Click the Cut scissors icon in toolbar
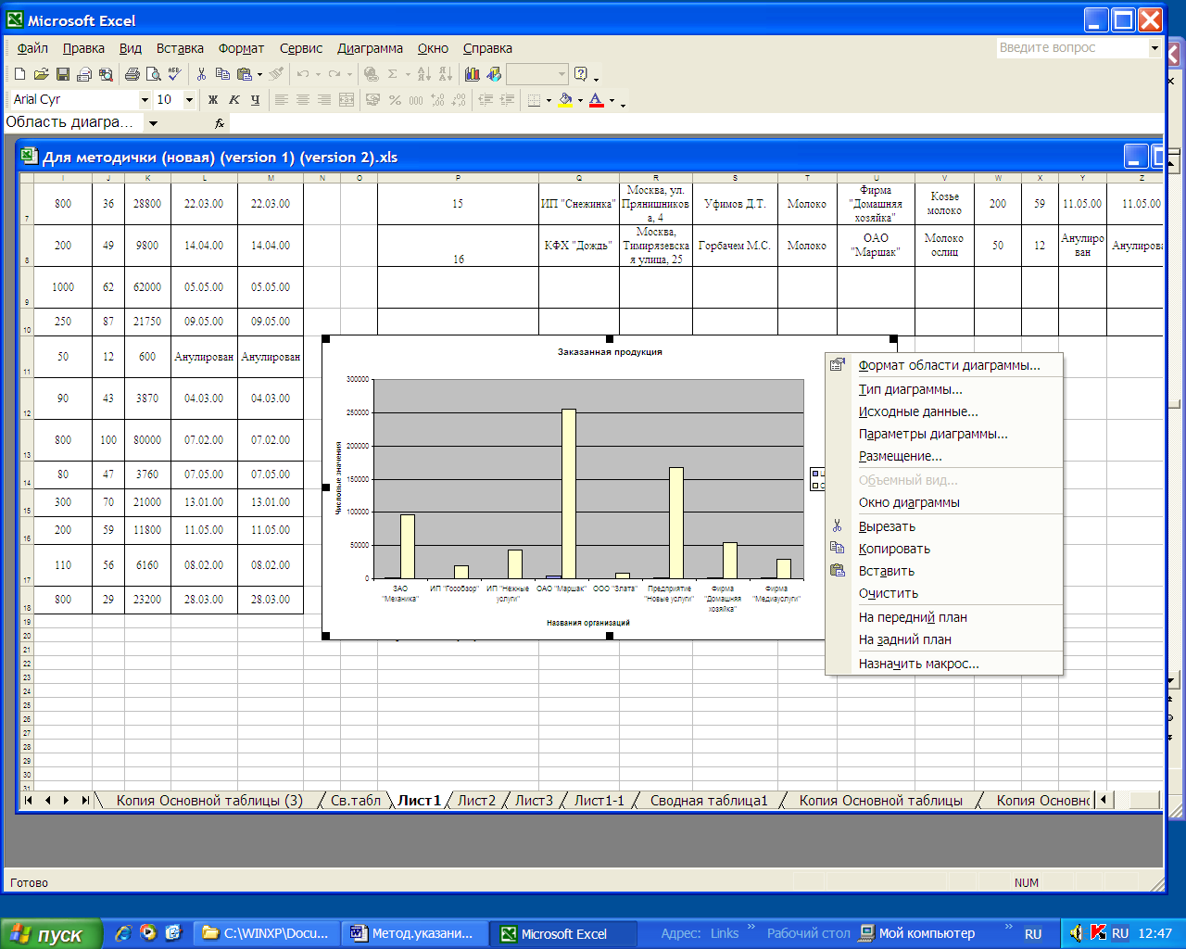The width and height of the screenshot is (1186, 949). click(201, 74)
